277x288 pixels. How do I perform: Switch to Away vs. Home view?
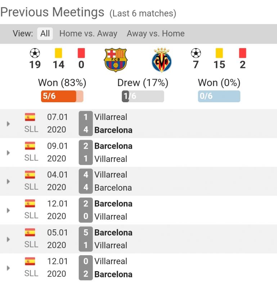(156, 34)
